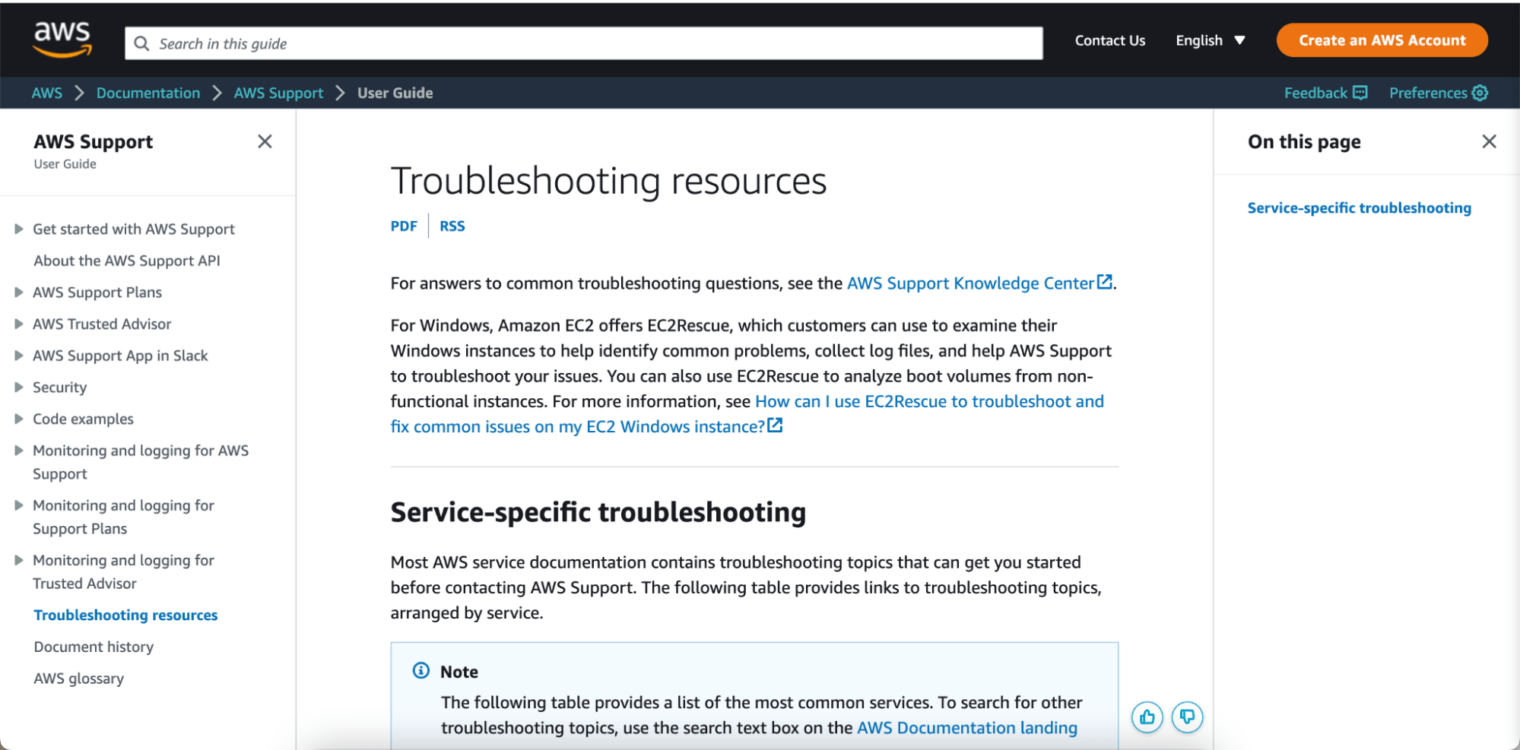1520x750 pixels.
Task: Click Create an AWS Account
Action: [x=1381, y=40]
